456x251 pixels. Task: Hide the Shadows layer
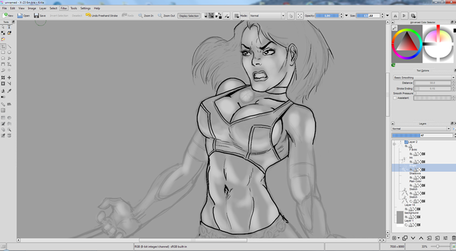tap(411, 177)
